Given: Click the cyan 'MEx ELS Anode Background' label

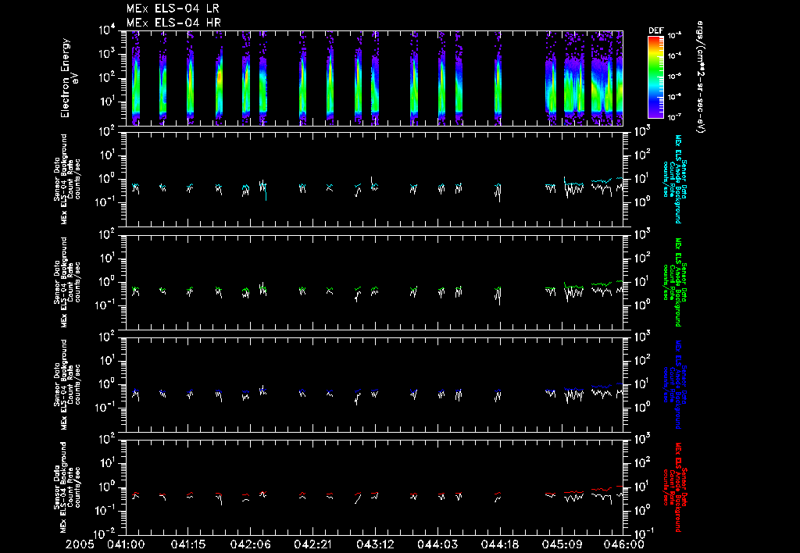Looking at the screenshot, I should click(x=678, y=179).
